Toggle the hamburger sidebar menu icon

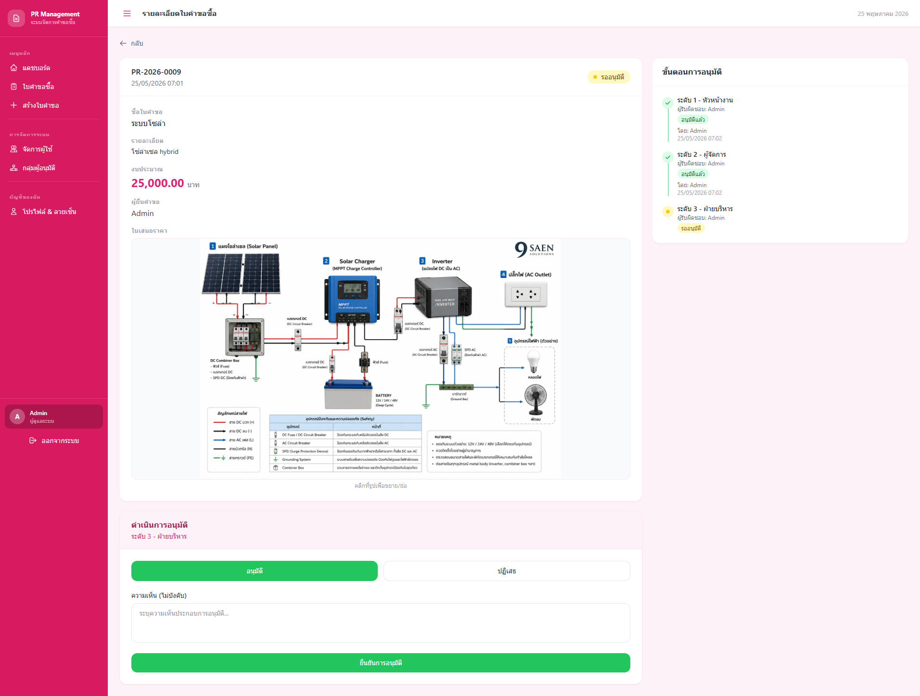click(x=127, y=13)
